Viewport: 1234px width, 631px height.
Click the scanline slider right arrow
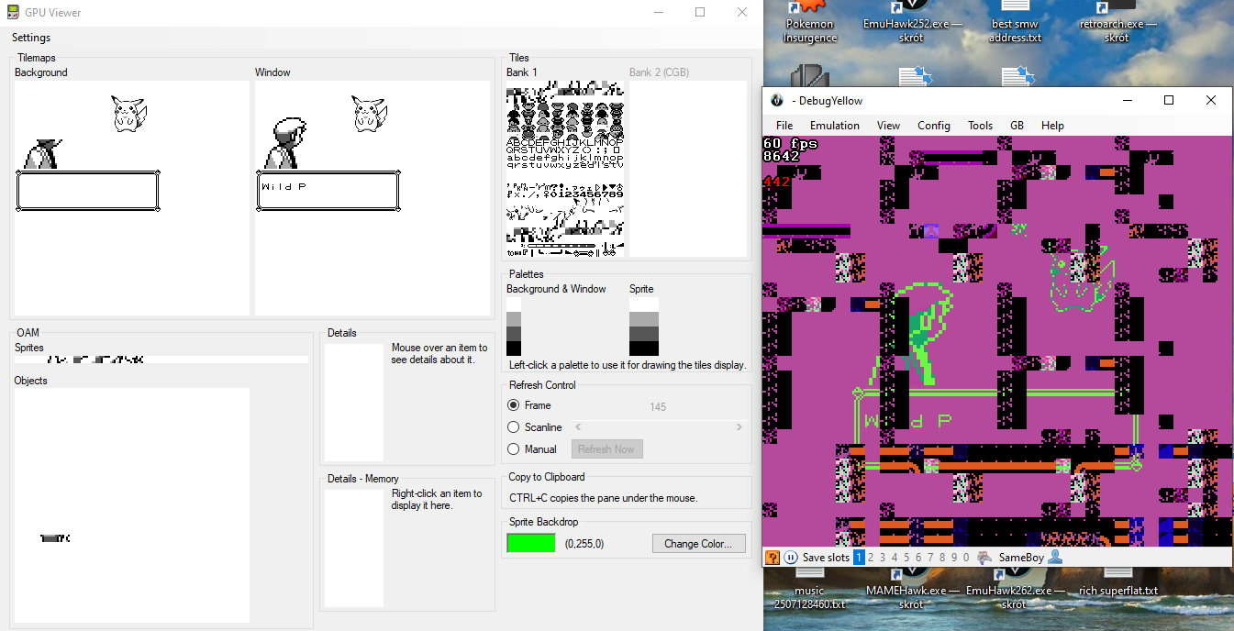[739, 427]
